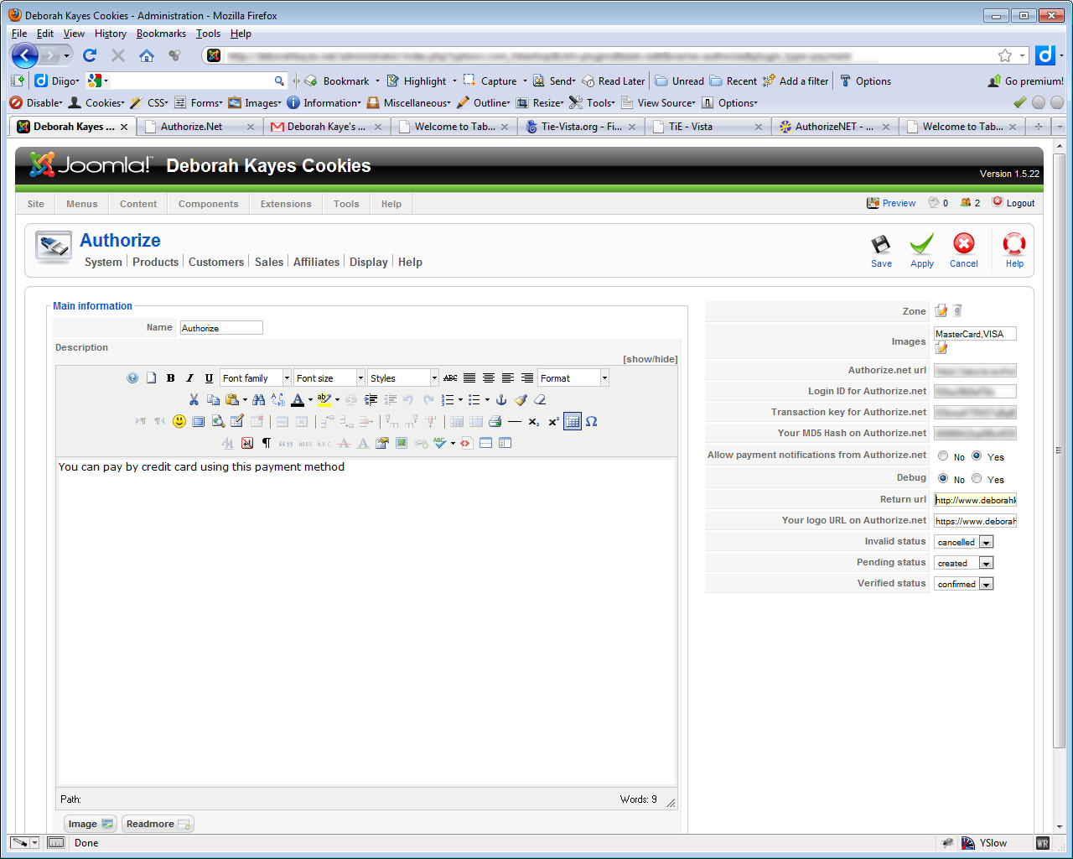This screenshot has width=1073, height=859.
Task: Open the Customers section link
Action: pyautogui.click(x=216, y=262)
